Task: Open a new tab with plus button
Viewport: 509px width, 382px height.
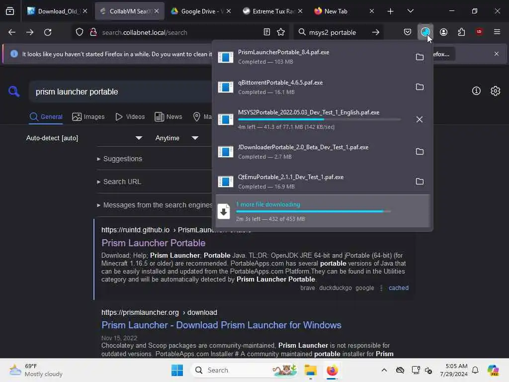Action: tap(391, 11)
